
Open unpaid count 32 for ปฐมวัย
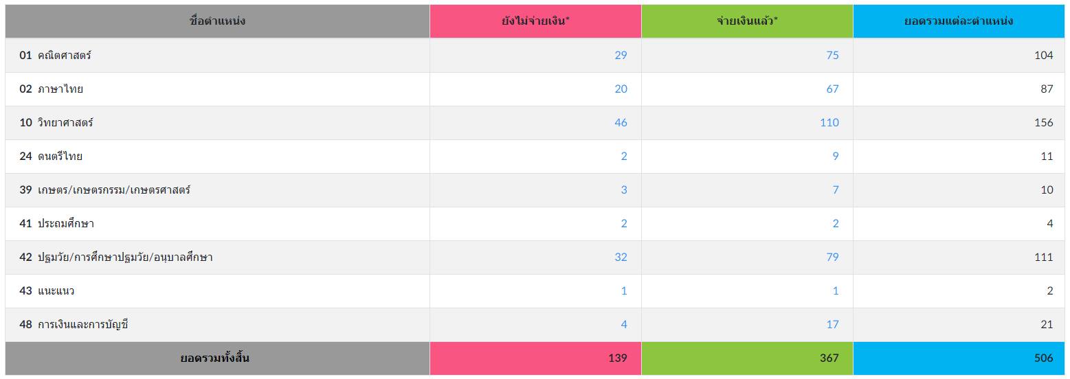coord(621,257)
